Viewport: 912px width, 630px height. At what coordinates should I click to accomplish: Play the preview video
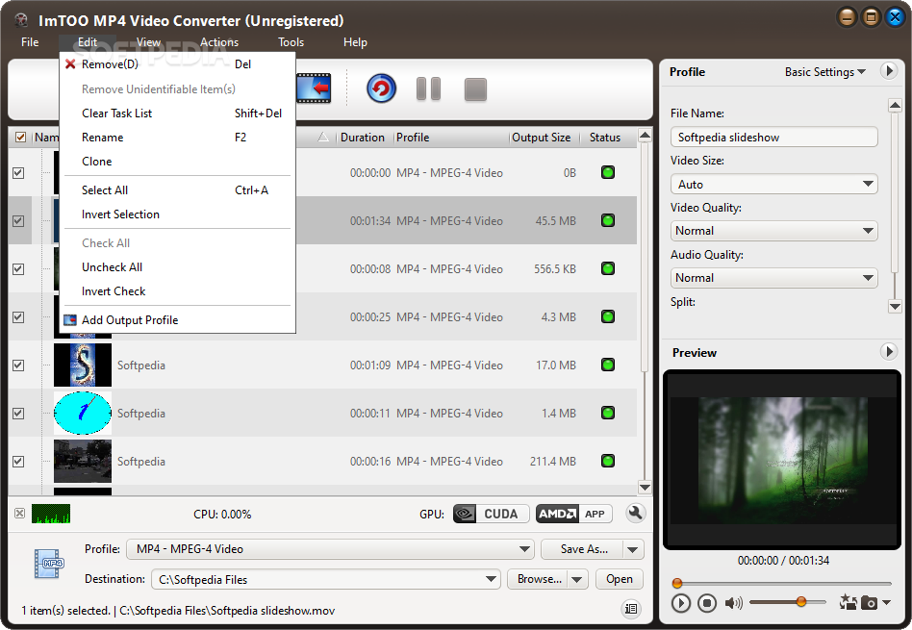pyautogui.click(x=680, y=603)
